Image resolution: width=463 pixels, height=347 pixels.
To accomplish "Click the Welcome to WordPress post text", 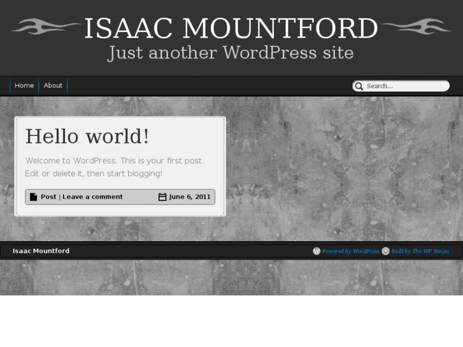I will [115, 167].
